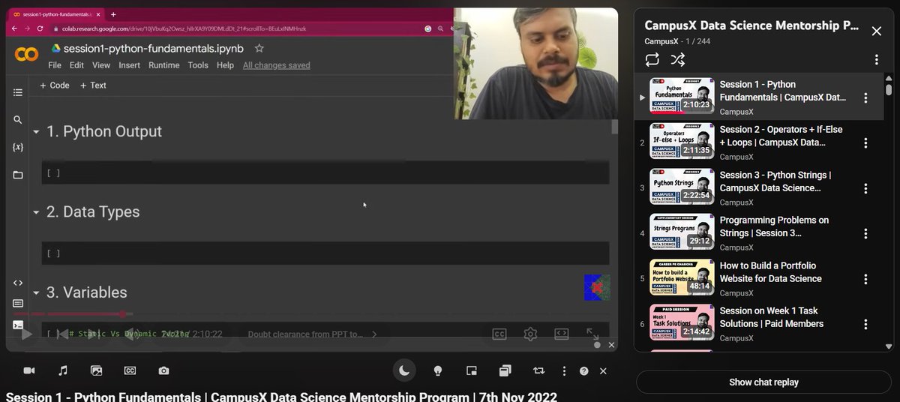Screen dimensions: 900x402
Task: Open the Files folder icon in sidebar
Action: coord(18,175)
